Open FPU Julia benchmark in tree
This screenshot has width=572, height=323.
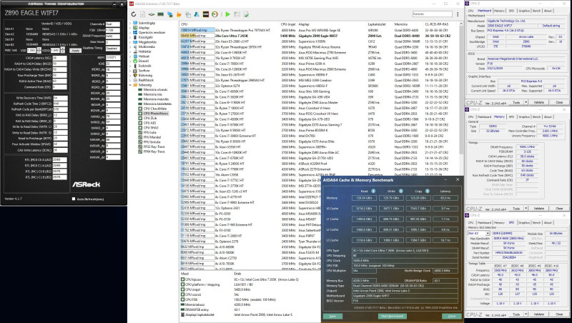coord(150,132)
